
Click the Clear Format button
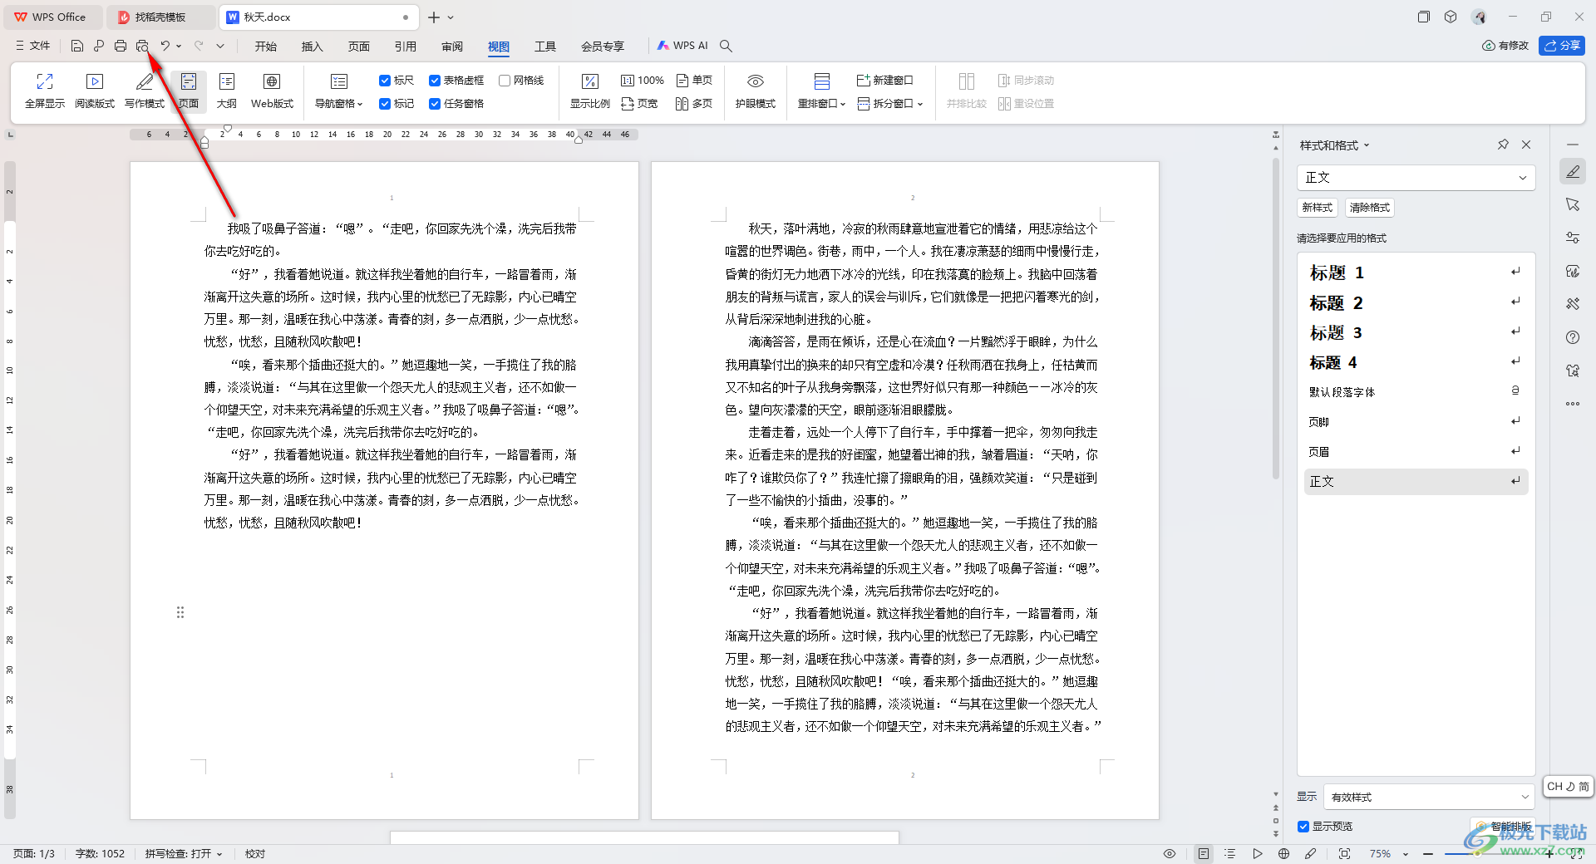click(x=1370, y=208)
